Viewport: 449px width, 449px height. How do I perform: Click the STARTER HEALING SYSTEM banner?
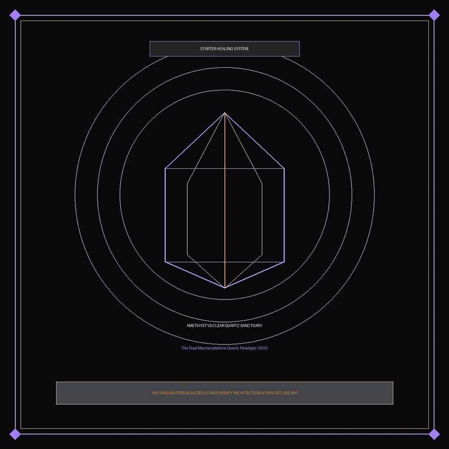click(x=224, y=48)
